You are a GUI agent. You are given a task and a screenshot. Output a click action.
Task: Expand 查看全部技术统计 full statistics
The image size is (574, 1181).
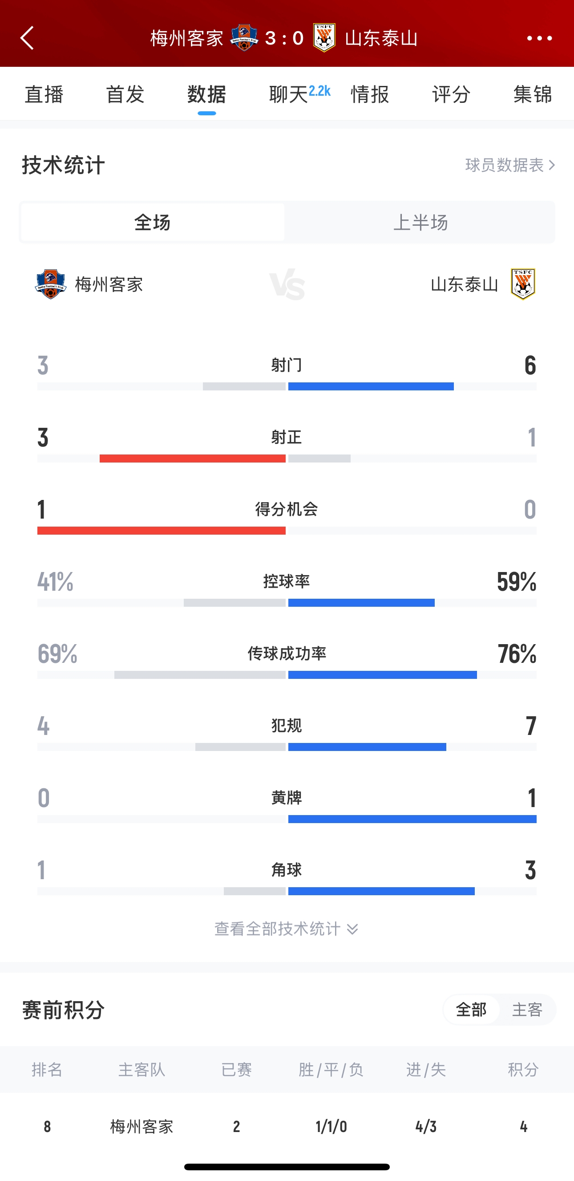click(286, 929)
